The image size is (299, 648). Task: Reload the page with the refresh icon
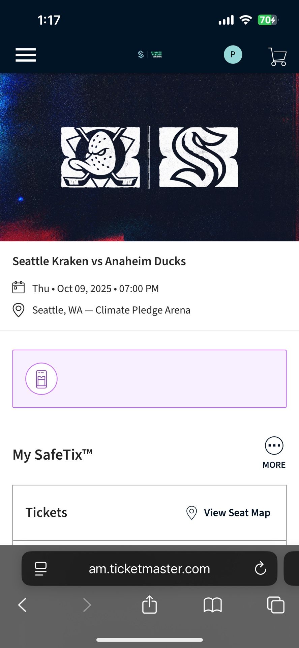[260, 569]
